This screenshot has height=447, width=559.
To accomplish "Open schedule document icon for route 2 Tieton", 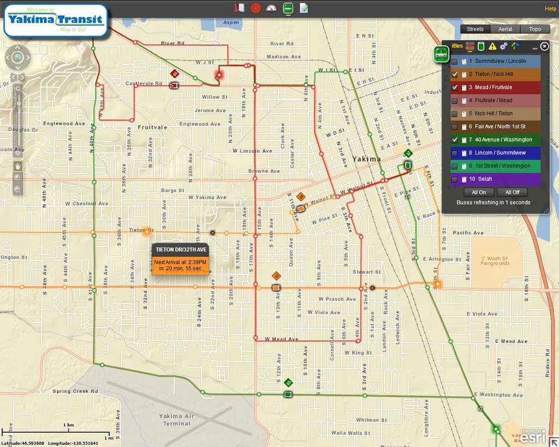I will [464, 74].
